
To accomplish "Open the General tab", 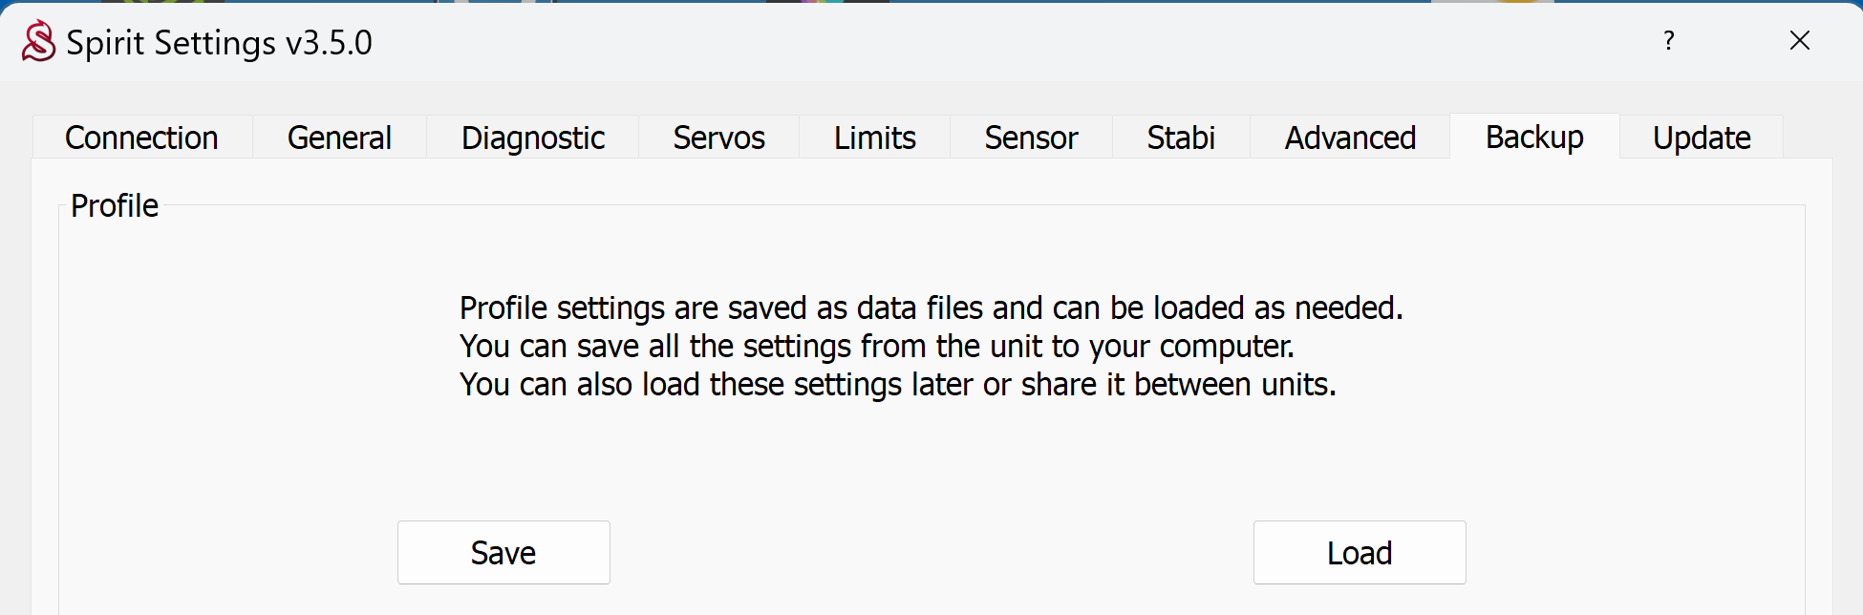I will (x=339, y=138).
